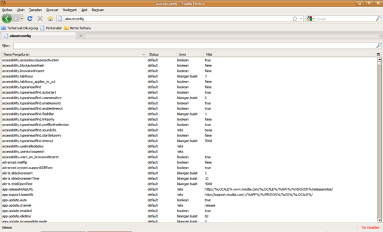Select accessibility.usetexttospeech preference
This screenshot has width=383, height=232.
tap(189, 151)
